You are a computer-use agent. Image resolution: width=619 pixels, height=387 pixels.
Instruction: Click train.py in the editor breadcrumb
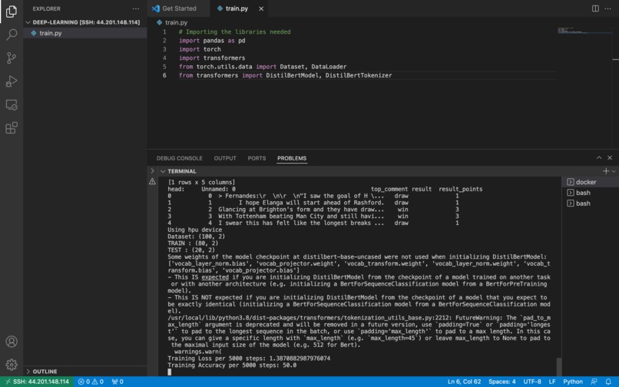click(x=176, y=22)
